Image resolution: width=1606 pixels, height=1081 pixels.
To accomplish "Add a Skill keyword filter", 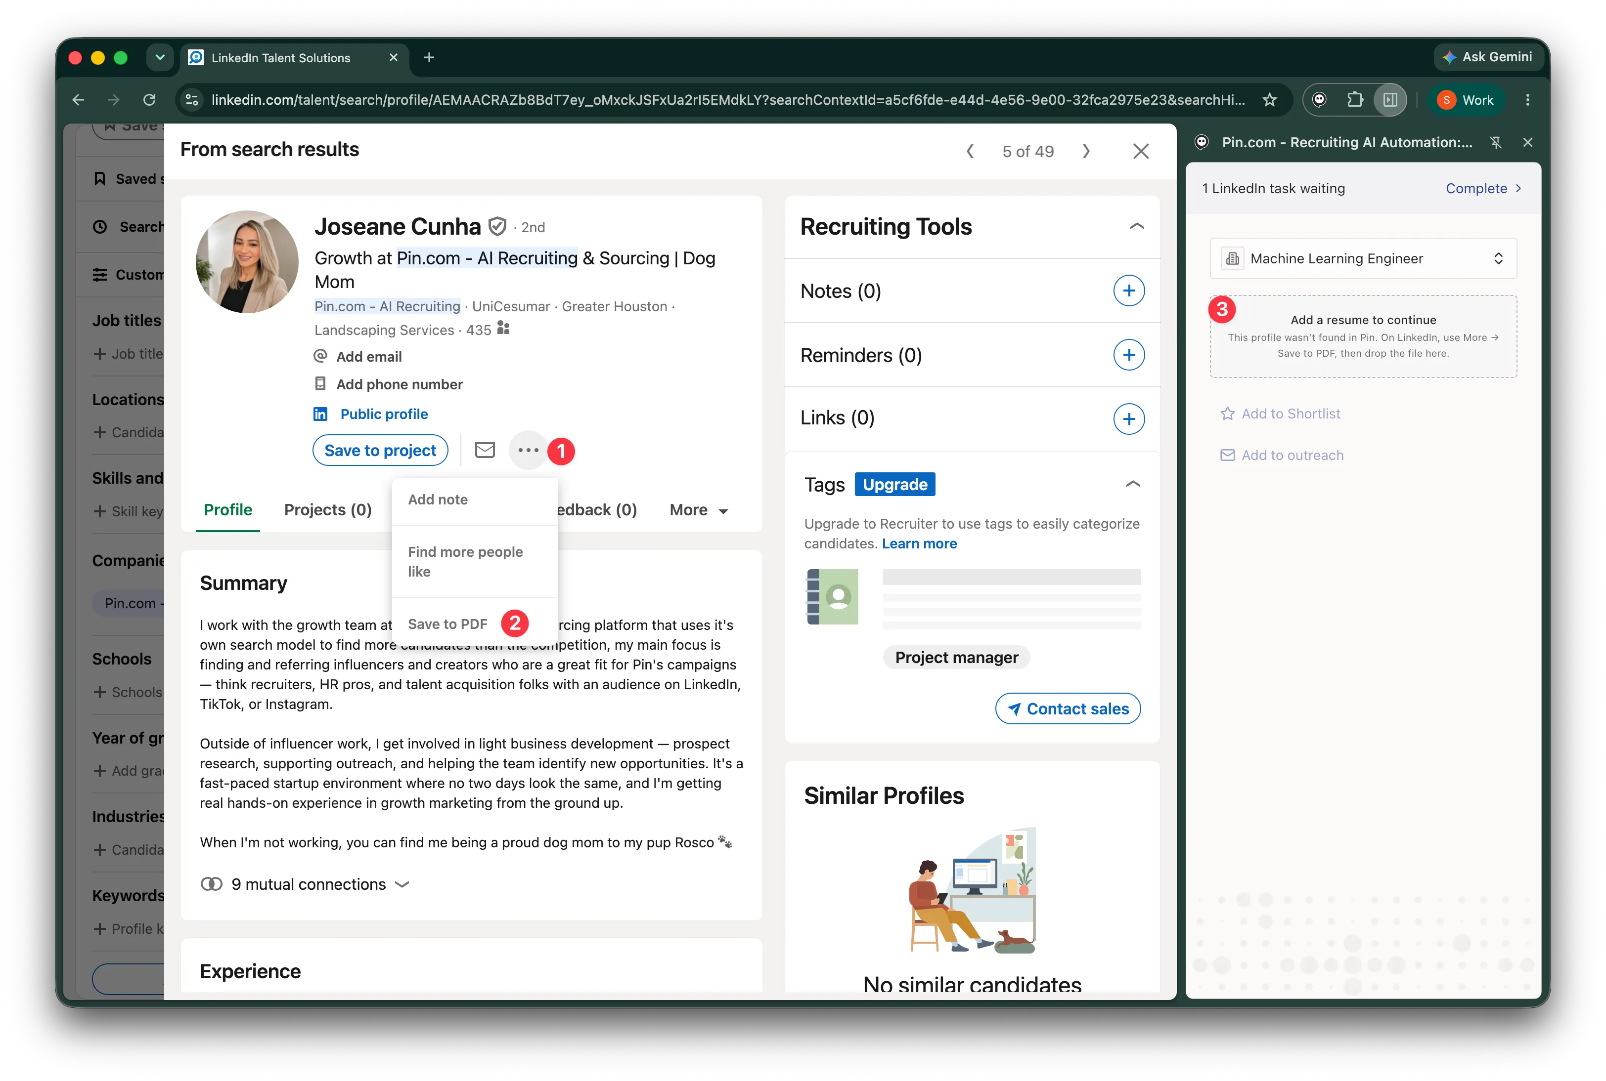I will (x=129, y=511).
